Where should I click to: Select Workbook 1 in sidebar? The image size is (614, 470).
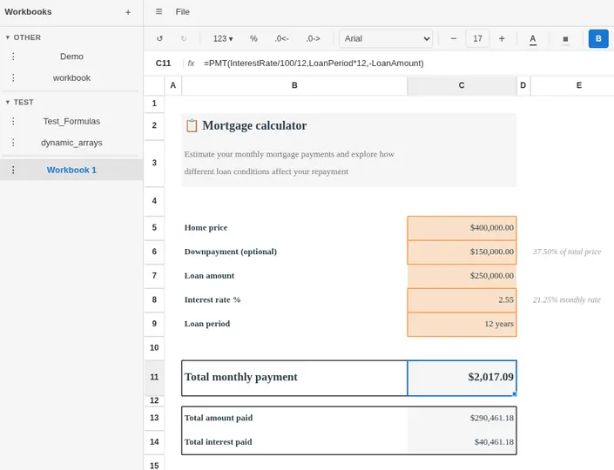71,170
